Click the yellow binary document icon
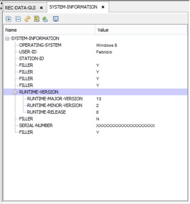Screen dimensions: 190x204 tap(37, 19)
